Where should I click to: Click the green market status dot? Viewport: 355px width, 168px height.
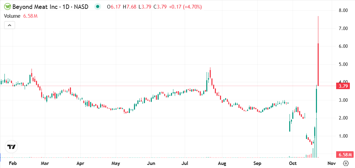tap(98, 7)
